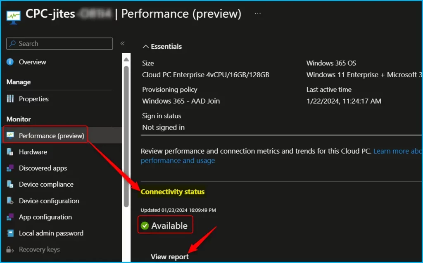Focus the sidebar Search field

[59, 44]
